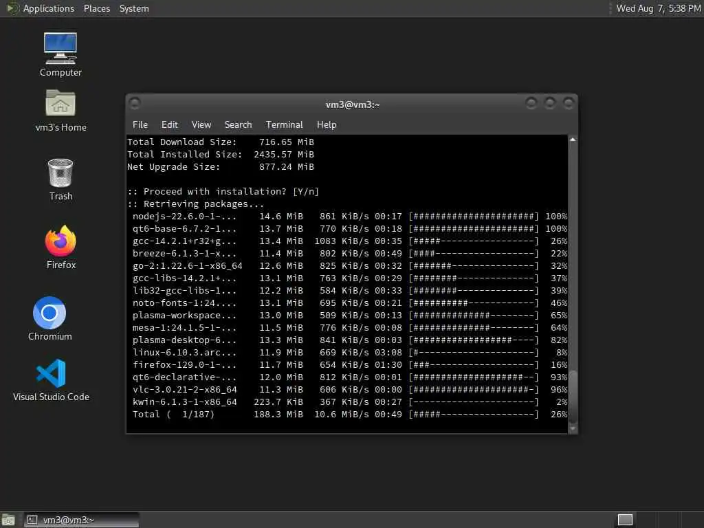Open vm3's Home folder icon
Image resolution: width=704 pixels, height=528 pixels.
click(x=60, y=111)
